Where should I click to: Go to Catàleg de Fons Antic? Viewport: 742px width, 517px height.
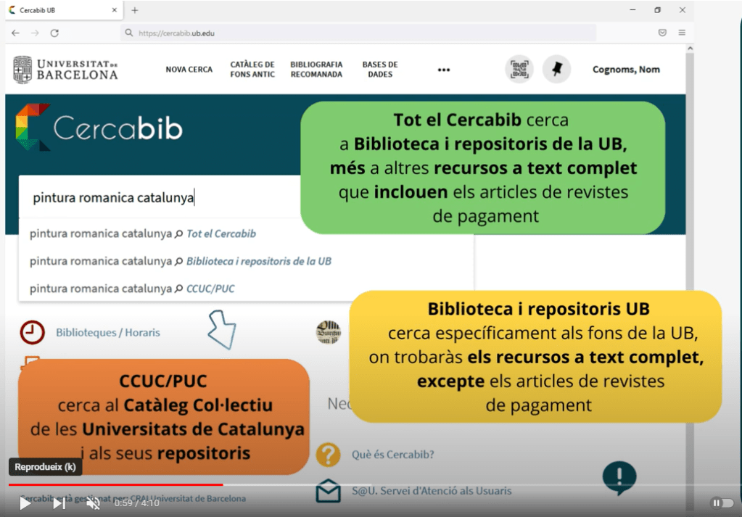tap(252, 70)
